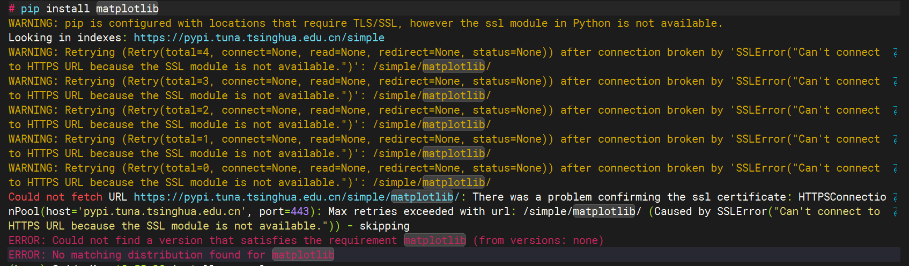Click the soft-wrap icon on the nPool host line
The height and width of the screenshot is (266, 909).
tap(895, 212)
